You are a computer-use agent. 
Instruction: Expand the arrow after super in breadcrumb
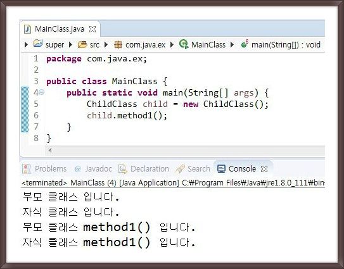pyautogui.click(x=70, y=45)
